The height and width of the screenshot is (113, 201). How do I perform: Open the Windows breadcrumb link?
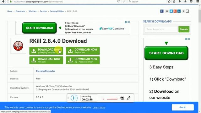(32, 11)
